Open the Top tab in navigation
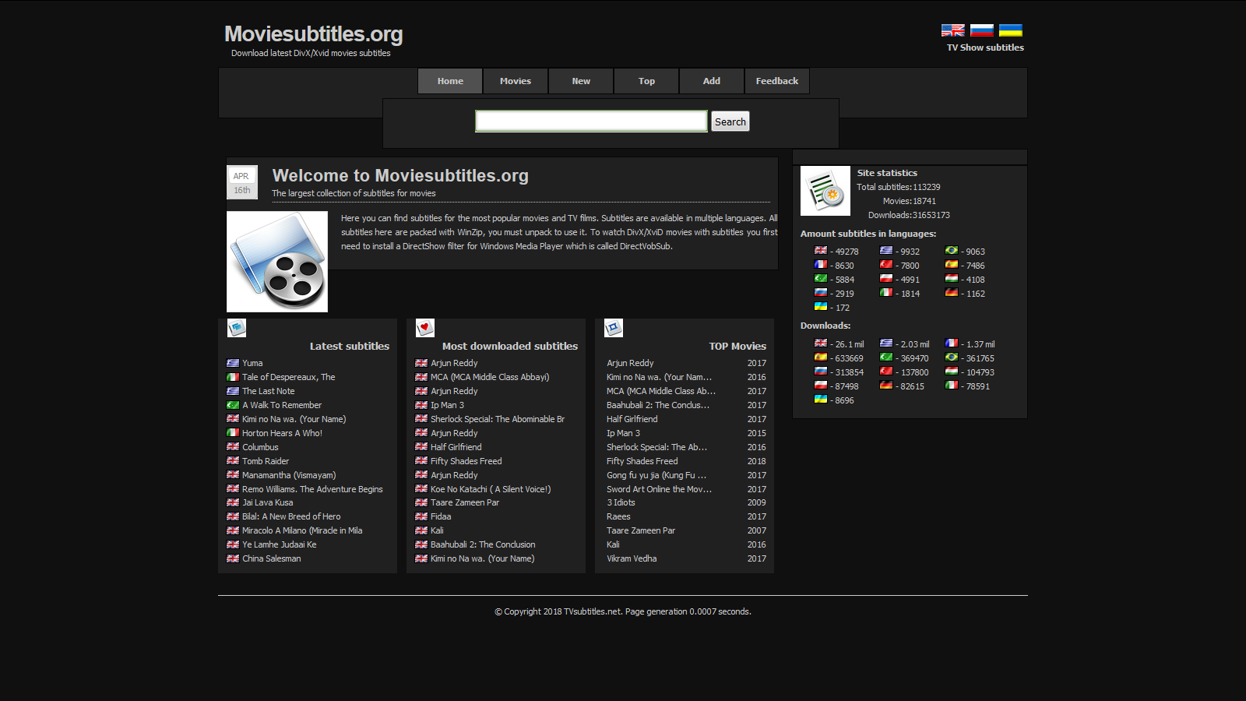1246x701 pixels. 646,81
